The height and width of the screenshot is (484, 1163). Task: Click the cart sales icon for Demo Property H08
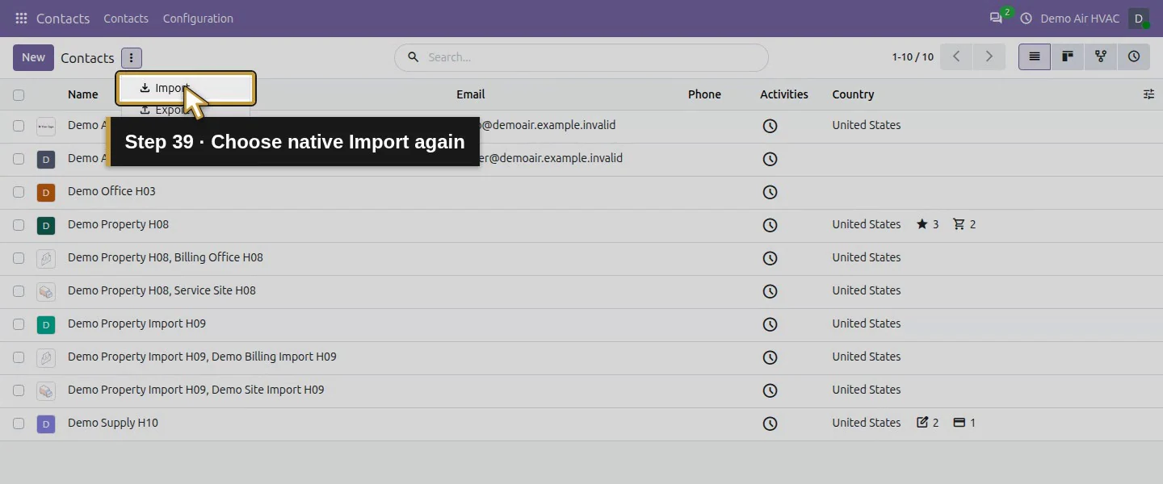point(959,224)
